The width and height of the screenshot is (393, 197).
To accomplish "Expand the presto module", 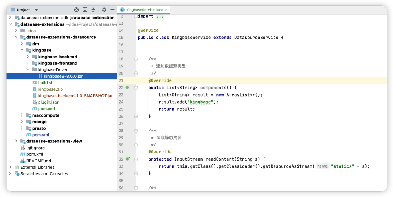I will click(22, 128).
